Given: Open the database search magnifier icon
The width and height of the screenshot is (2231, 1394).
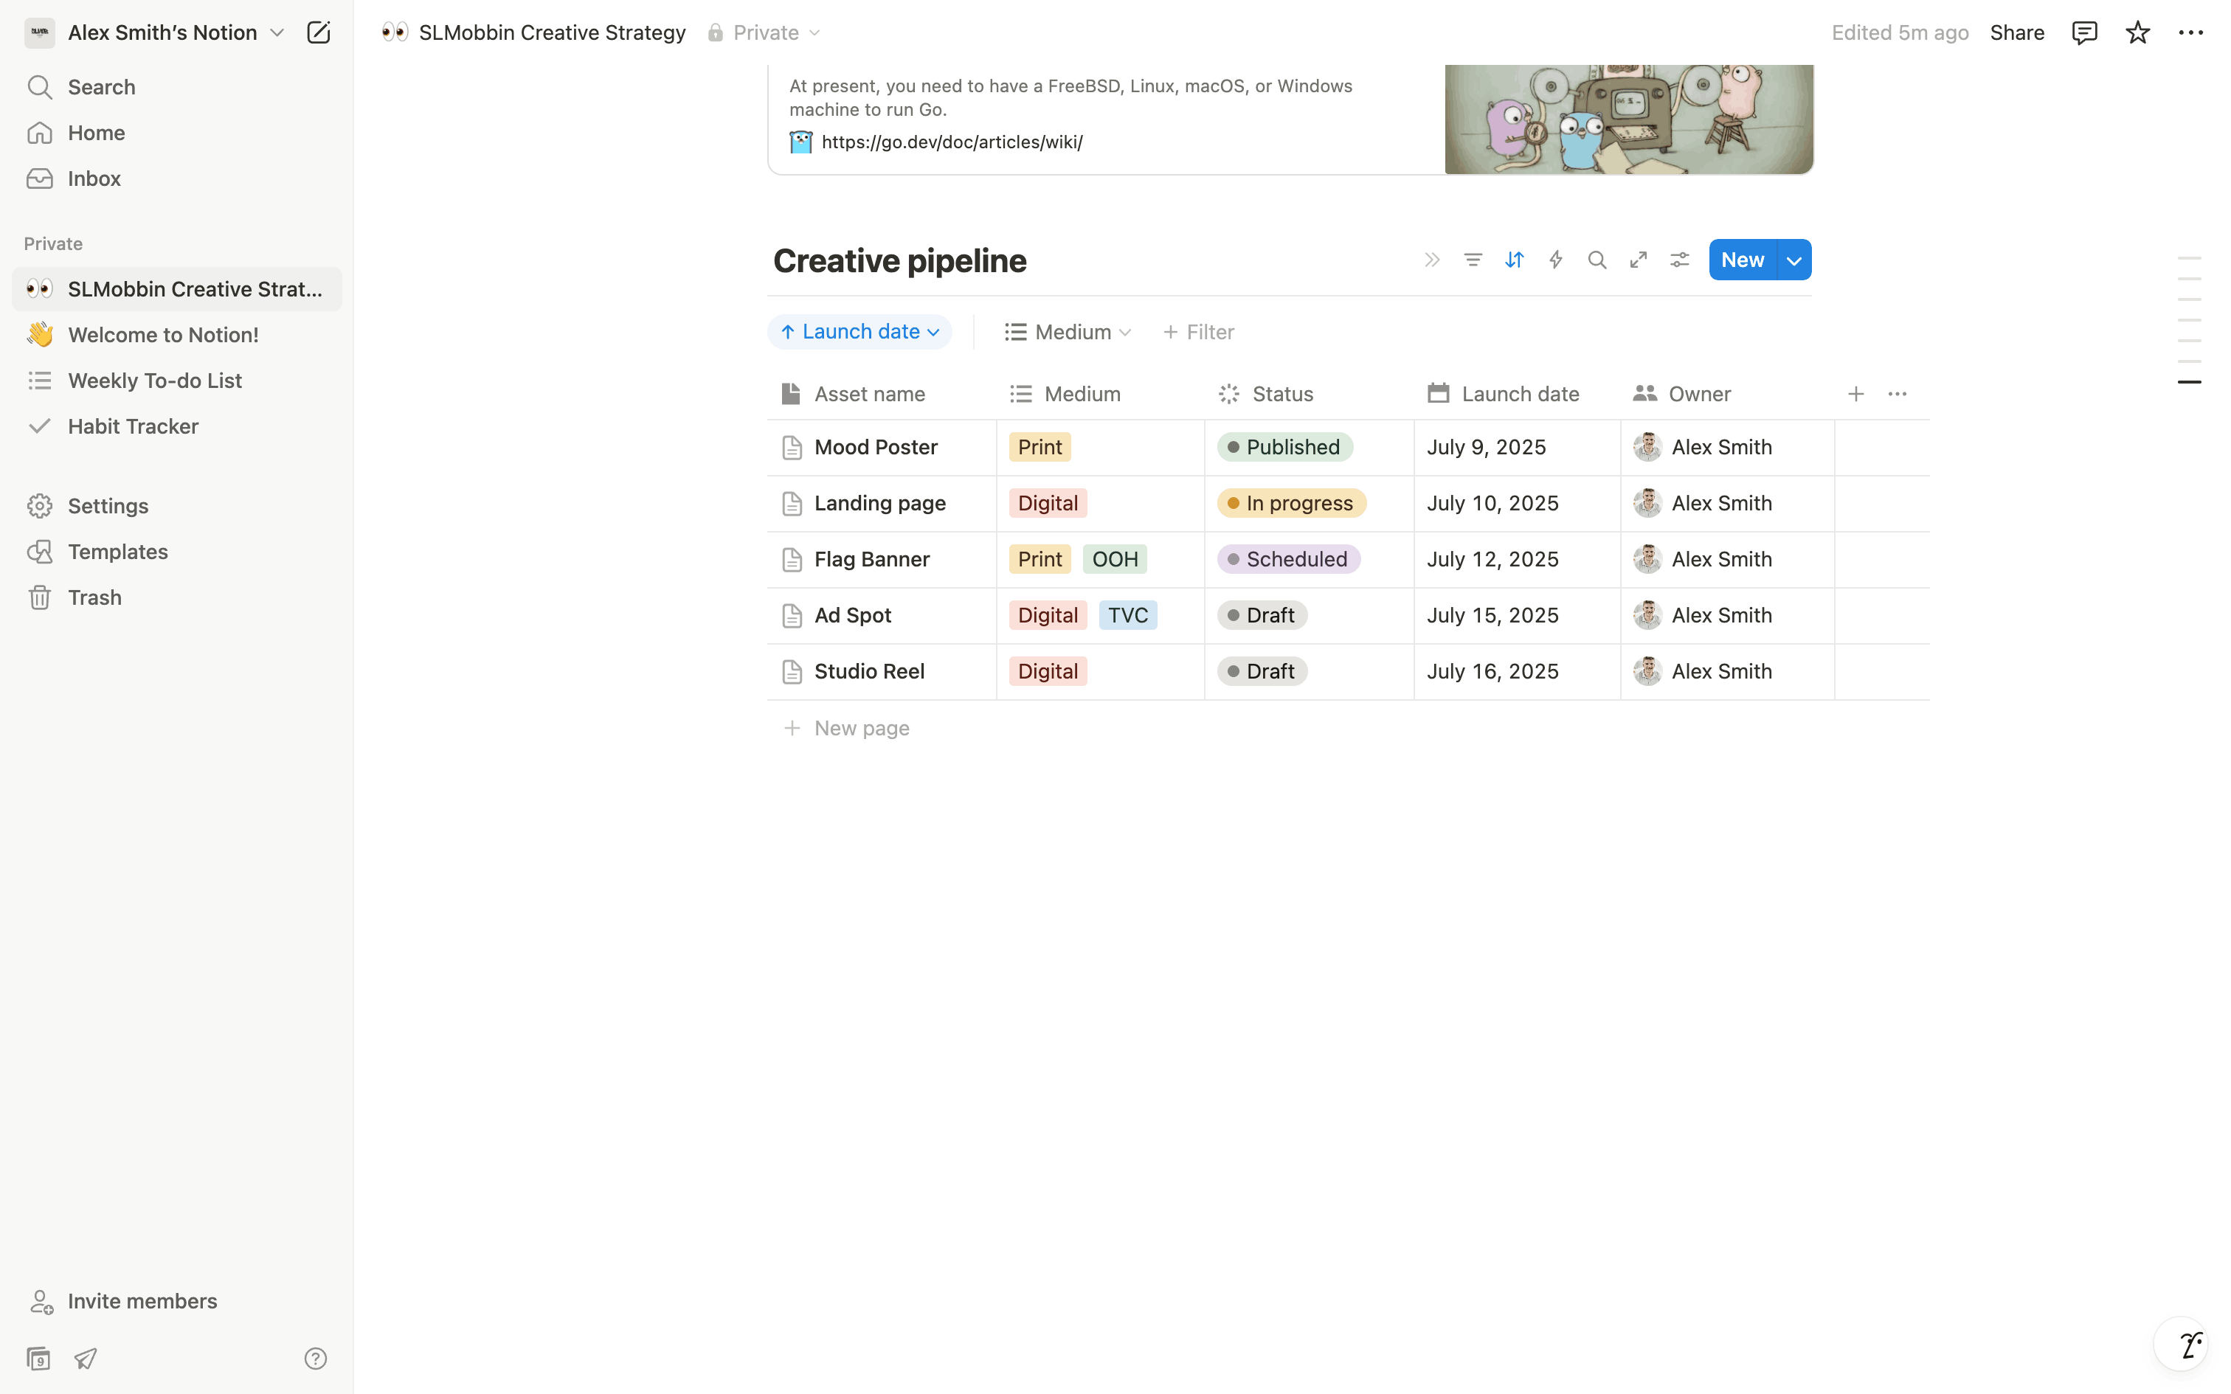Looking at the screenshot, I should pos(1597,260).
